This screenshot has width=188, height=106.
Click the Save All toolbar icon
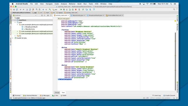point(14,9)
